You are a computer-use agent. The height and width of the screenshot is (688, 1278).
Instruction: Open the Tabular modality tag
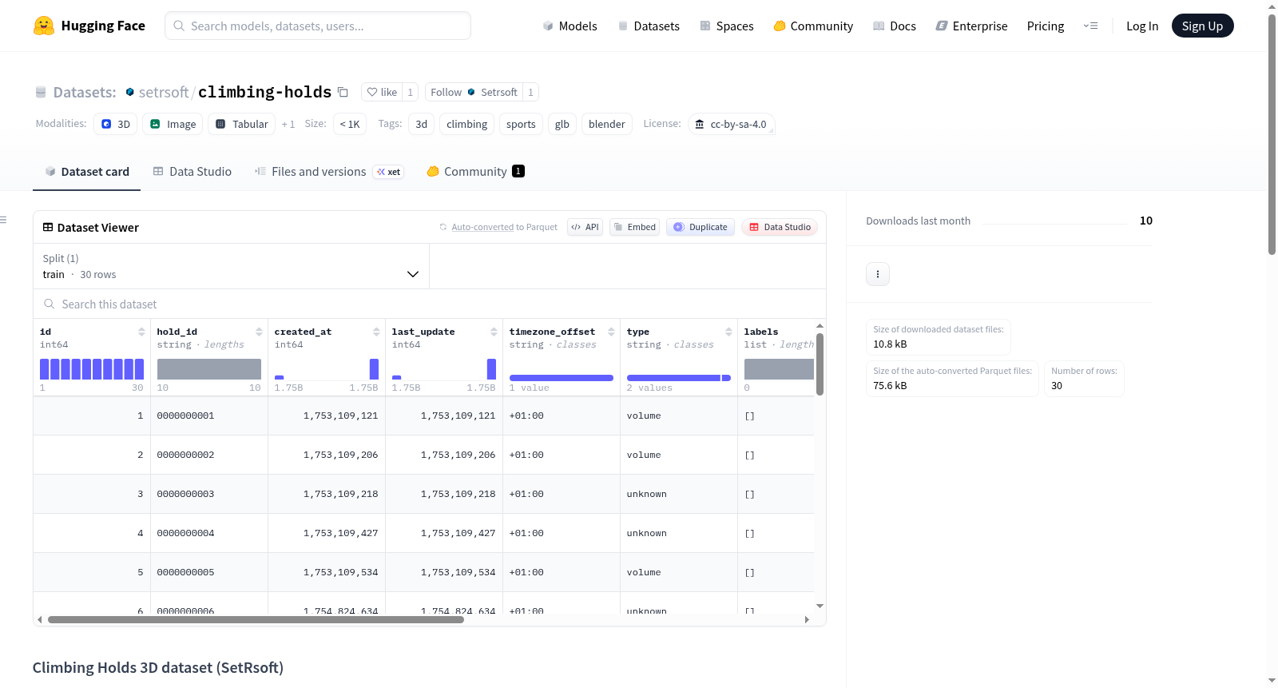(x=242, y=124)
